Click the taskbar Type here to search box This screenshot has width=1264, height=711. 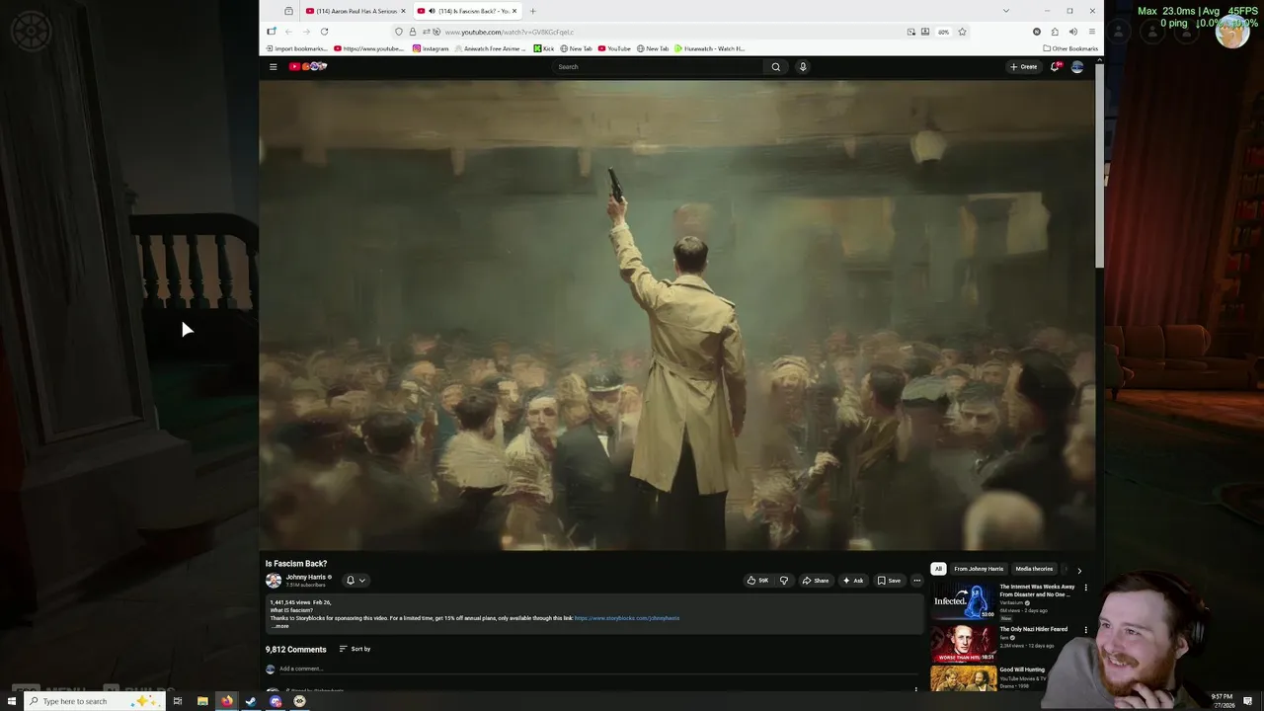94,701
